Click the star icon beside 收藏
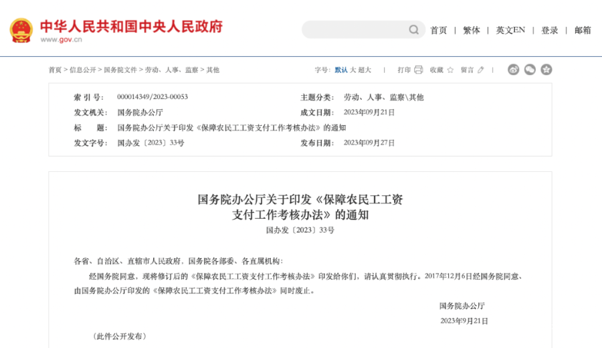The height and width of the screenshot is (348, 602). tap(450, 70)
